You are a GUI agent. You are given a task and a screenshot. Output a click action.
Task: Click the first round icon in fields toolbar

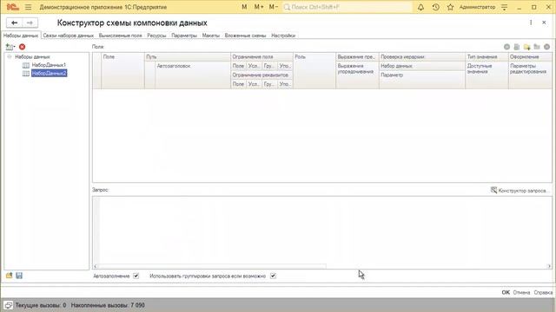[506, 47]
